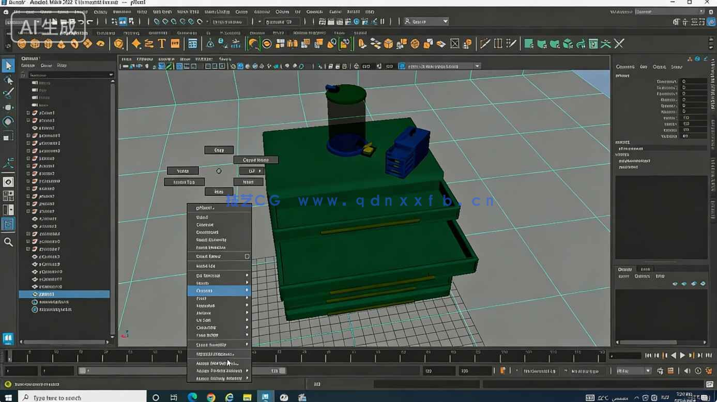Open the Edge browser from the taskbar

point(192,397)
